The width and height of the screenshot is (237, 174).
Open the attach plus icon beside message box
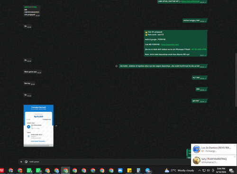coord(21,162)
